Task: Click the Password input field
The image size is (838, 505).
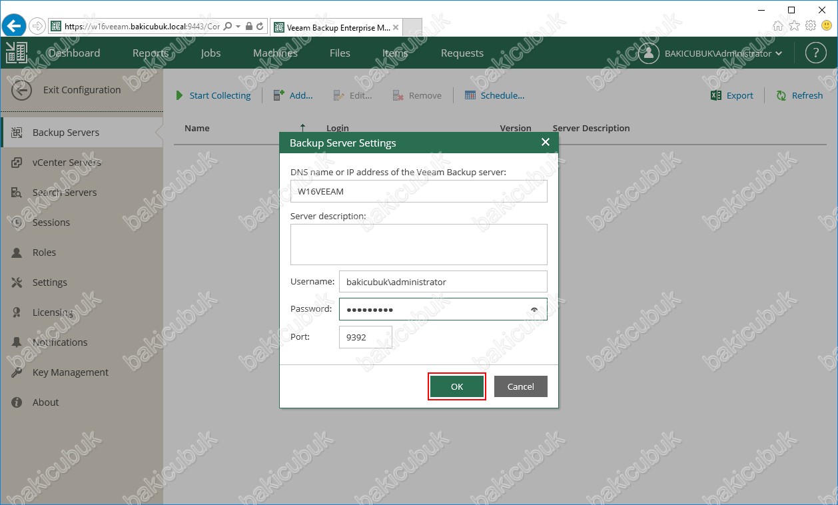Action: point(443,309)
